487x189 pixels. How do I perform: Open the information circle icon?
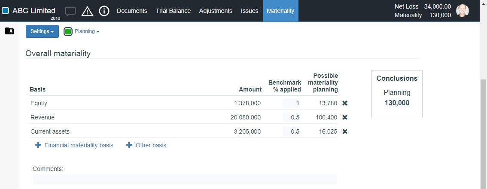coord(104,11)
